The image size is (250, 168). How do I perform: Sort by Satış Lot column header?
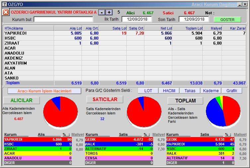tap(113, 28)
